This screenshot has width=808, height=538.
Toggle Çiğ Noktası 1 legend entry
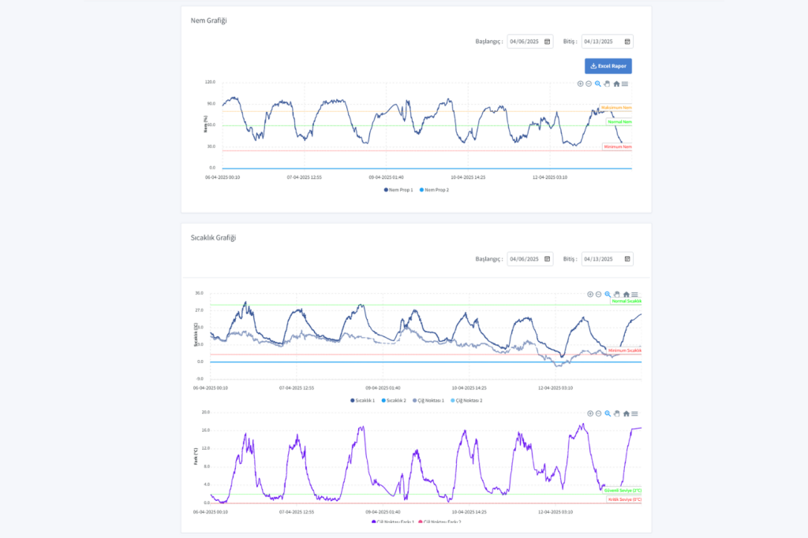(x=429, y=400)
